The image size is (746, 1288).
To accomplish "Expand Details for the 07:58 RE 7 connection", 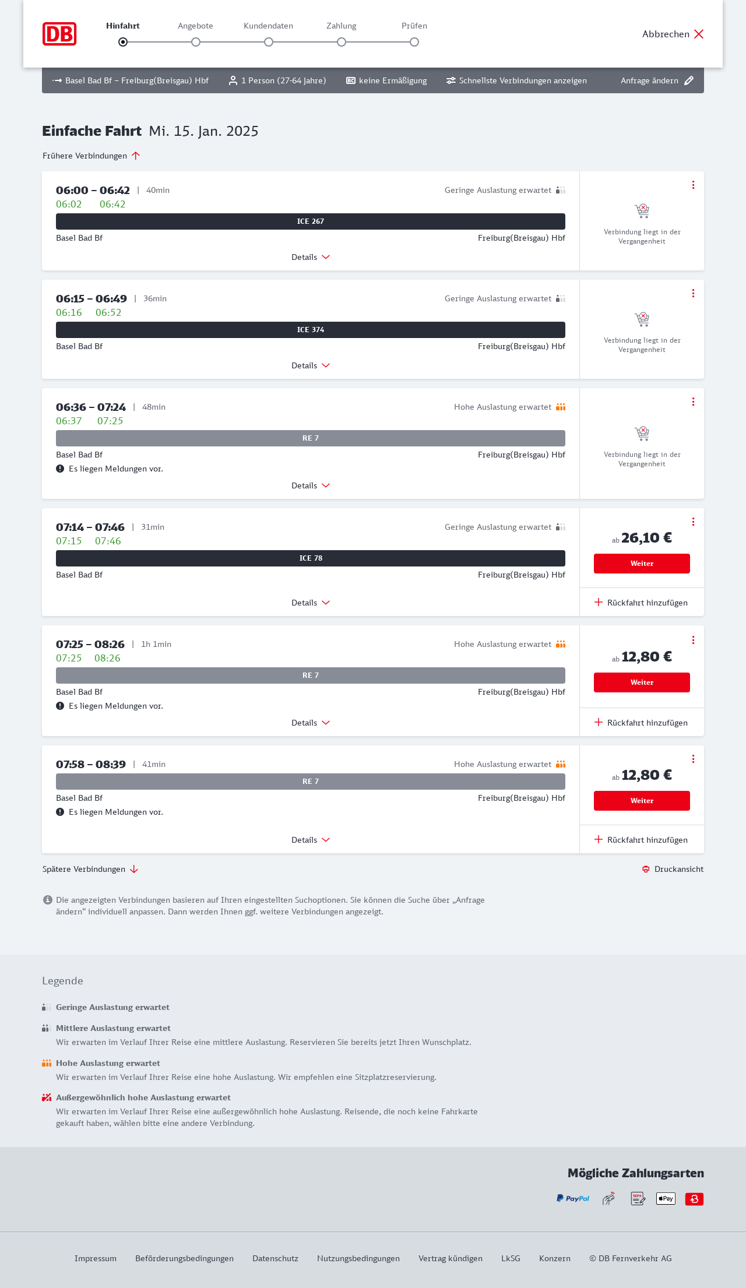I will click(x=311, y=840).
